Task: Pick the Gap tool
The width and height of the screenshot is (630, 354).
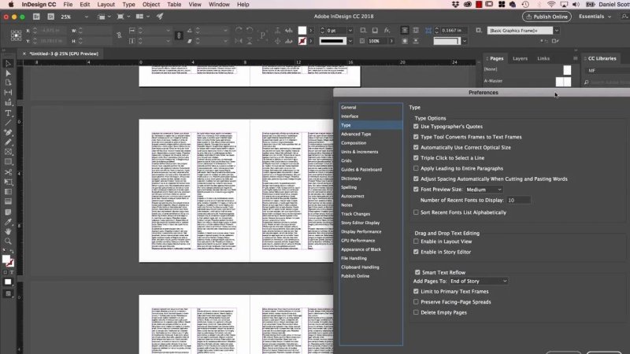Action: click(x=8, y=92)
